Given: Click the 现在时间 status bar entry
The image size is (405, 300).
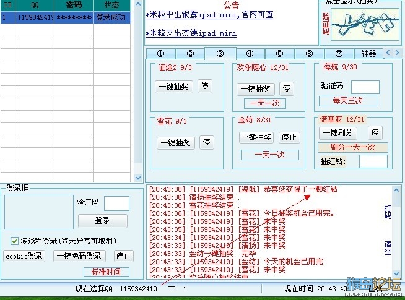Looking at the screenshot, I should click(315, 289).
